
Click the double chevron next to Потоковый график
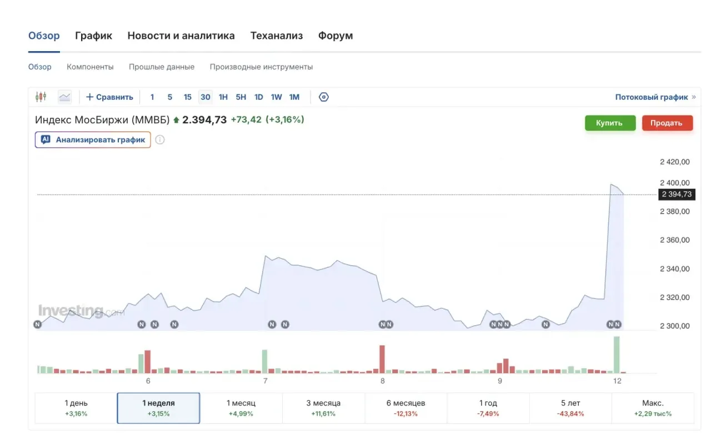coord(693,97)
